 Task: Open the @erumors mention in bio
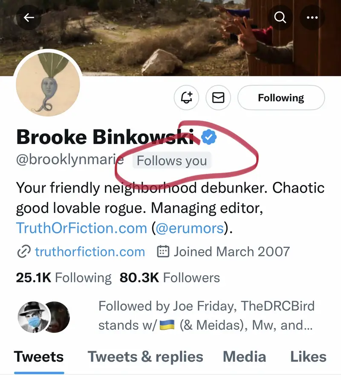click(190, 228)
